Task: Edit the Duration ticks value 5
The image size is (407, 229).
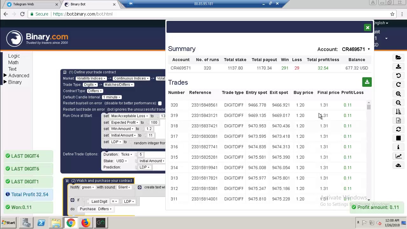Action: pyautogui.click(x=141, y=155)
